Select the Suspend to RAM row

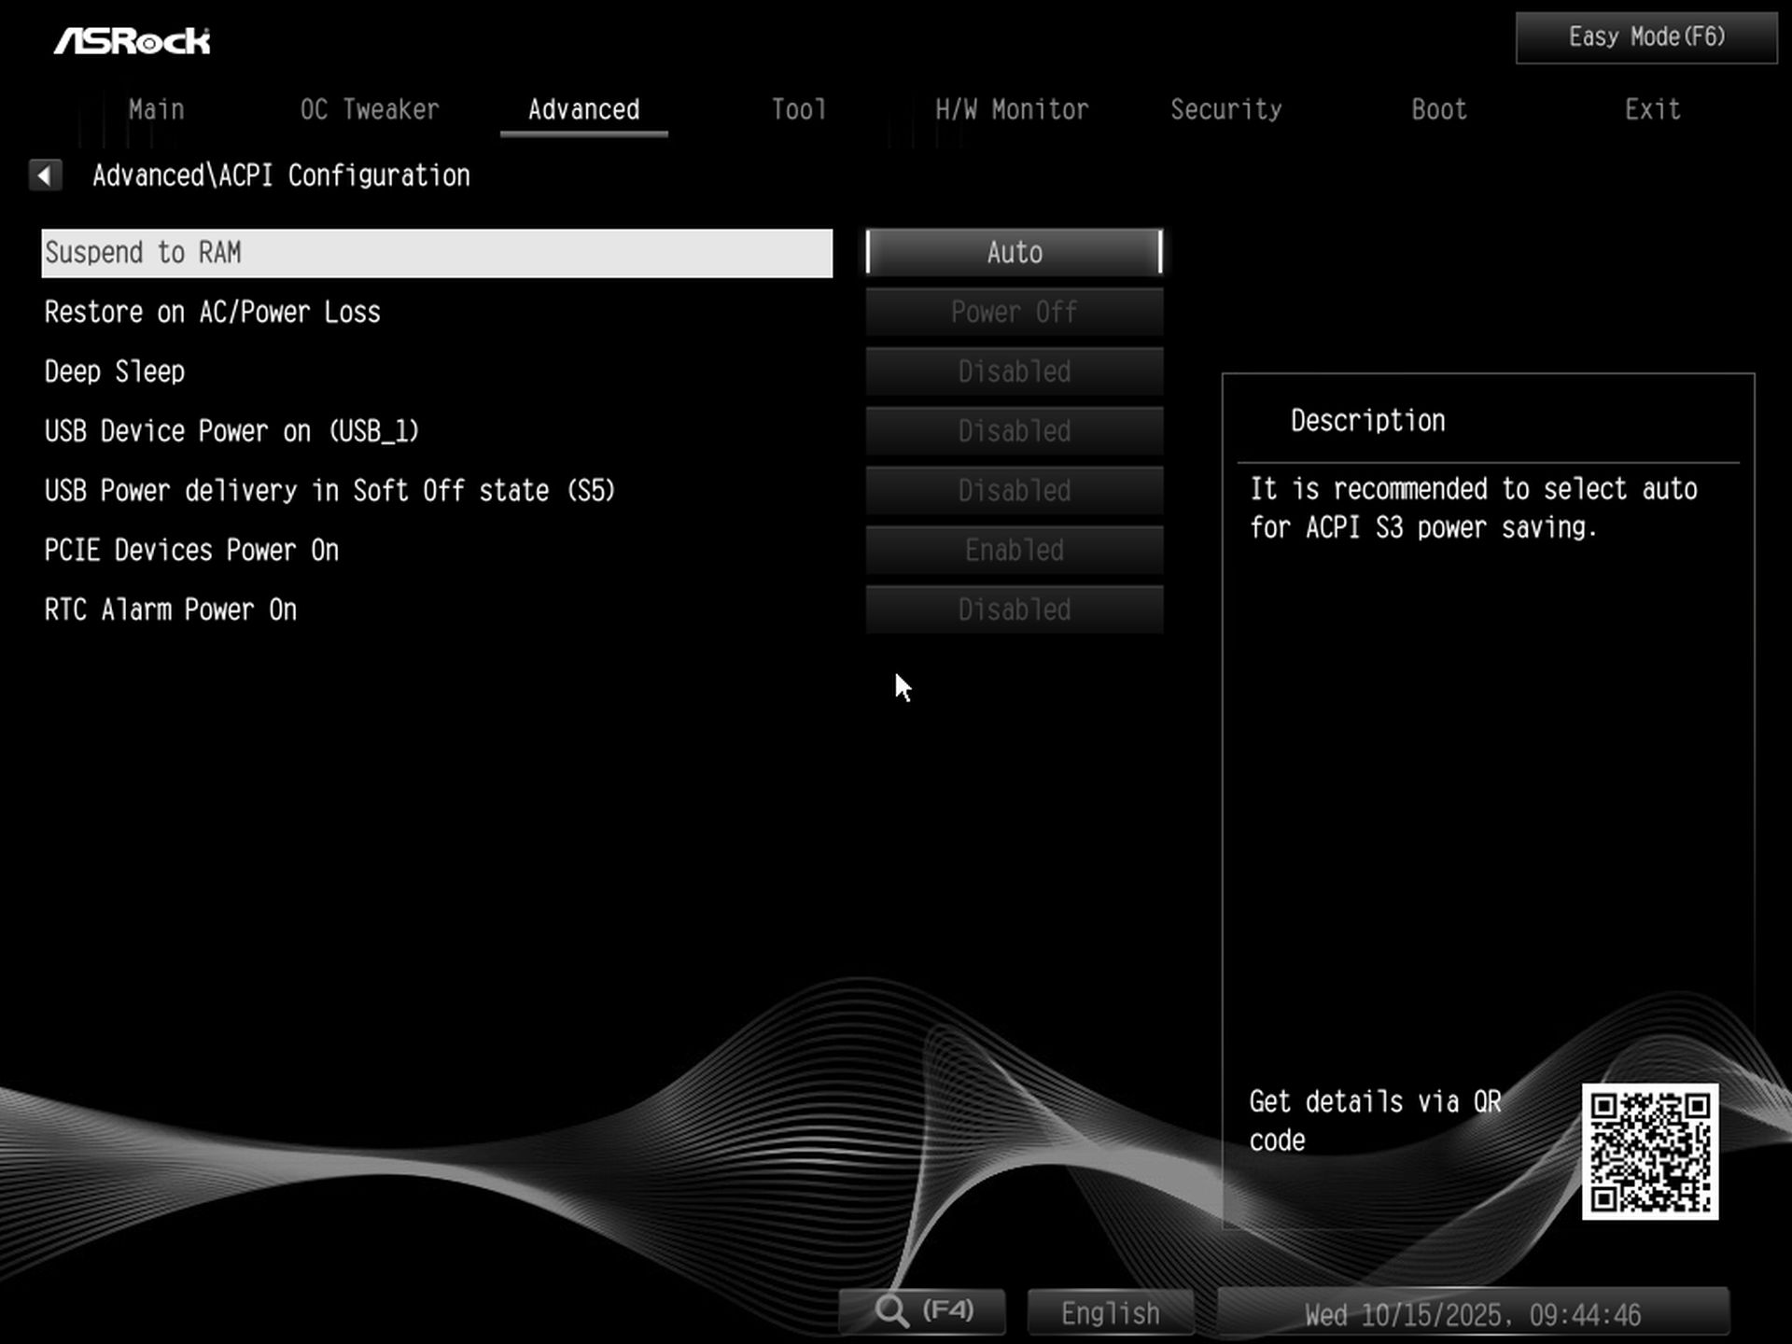click(436, 252)
